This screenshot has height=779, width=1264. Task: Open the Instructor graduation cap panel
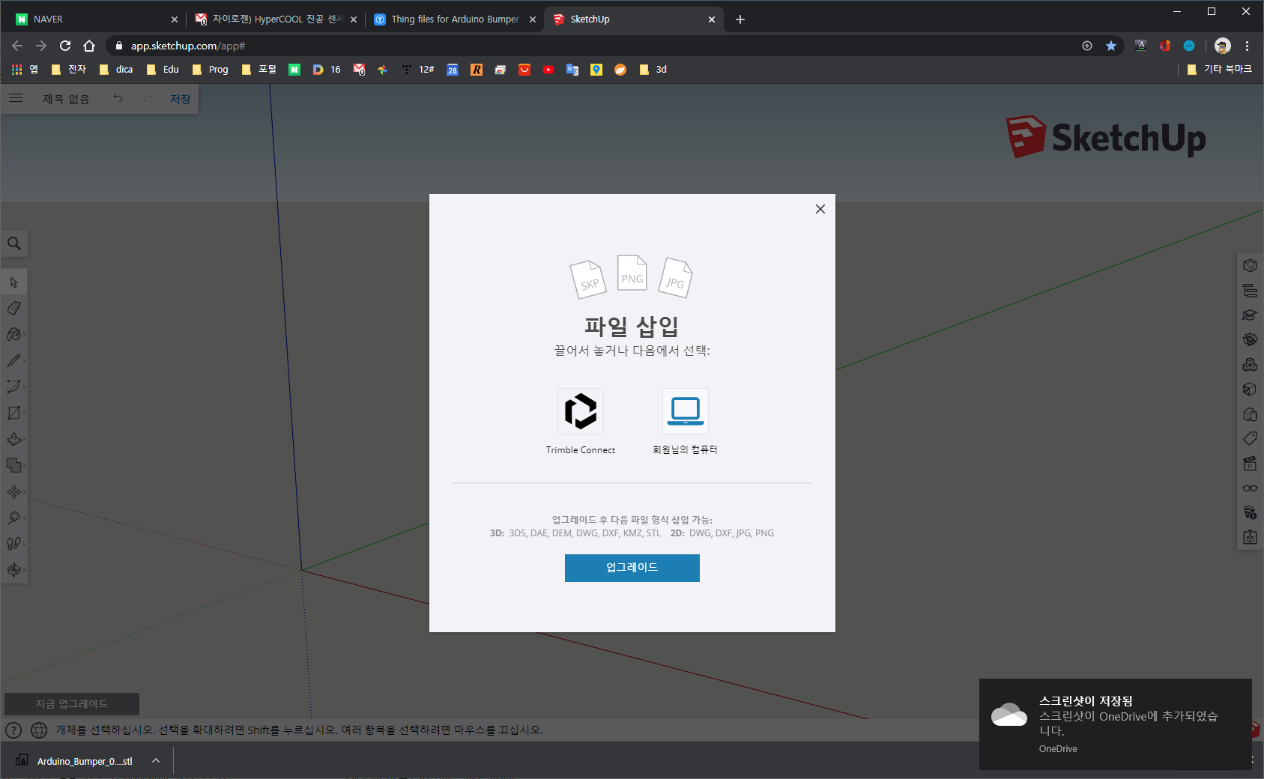tap(1250, 315)
